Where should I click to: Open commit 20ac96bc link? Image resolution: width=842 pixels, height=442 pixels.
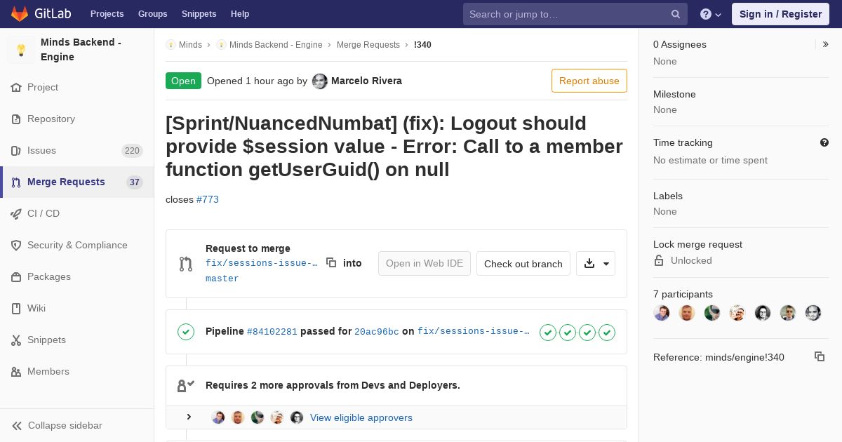click(377, 332)
